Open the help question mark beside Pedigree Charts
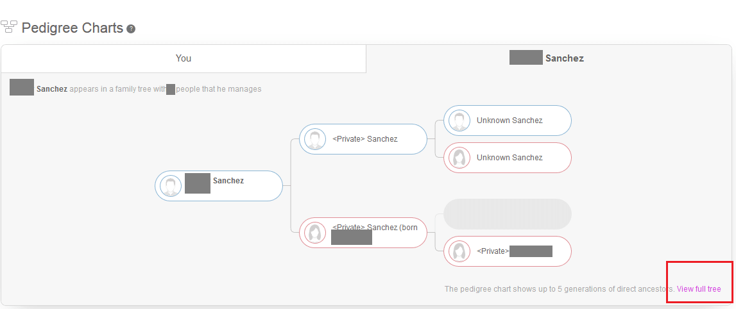Screen dimensions: 736x309 click(x=131, y=29)
